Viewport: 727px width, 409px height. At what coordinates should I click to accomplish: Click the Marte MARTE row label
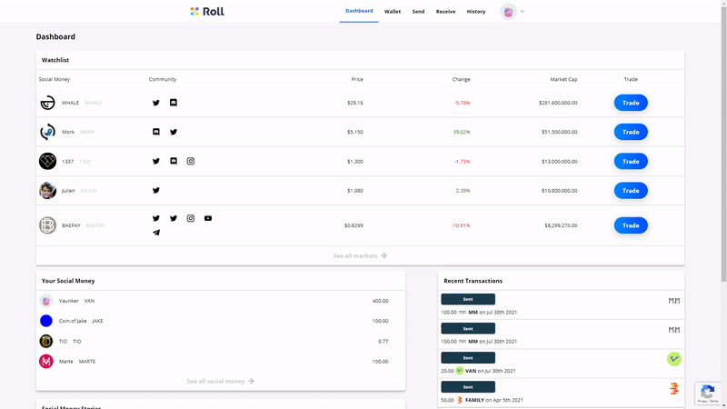pos(77,361)
